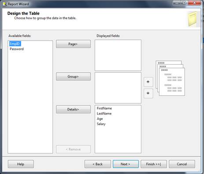Viewport: 204px width, 174px height.
Task: Select Salary in Details list
Action: (x=101, y=124)
